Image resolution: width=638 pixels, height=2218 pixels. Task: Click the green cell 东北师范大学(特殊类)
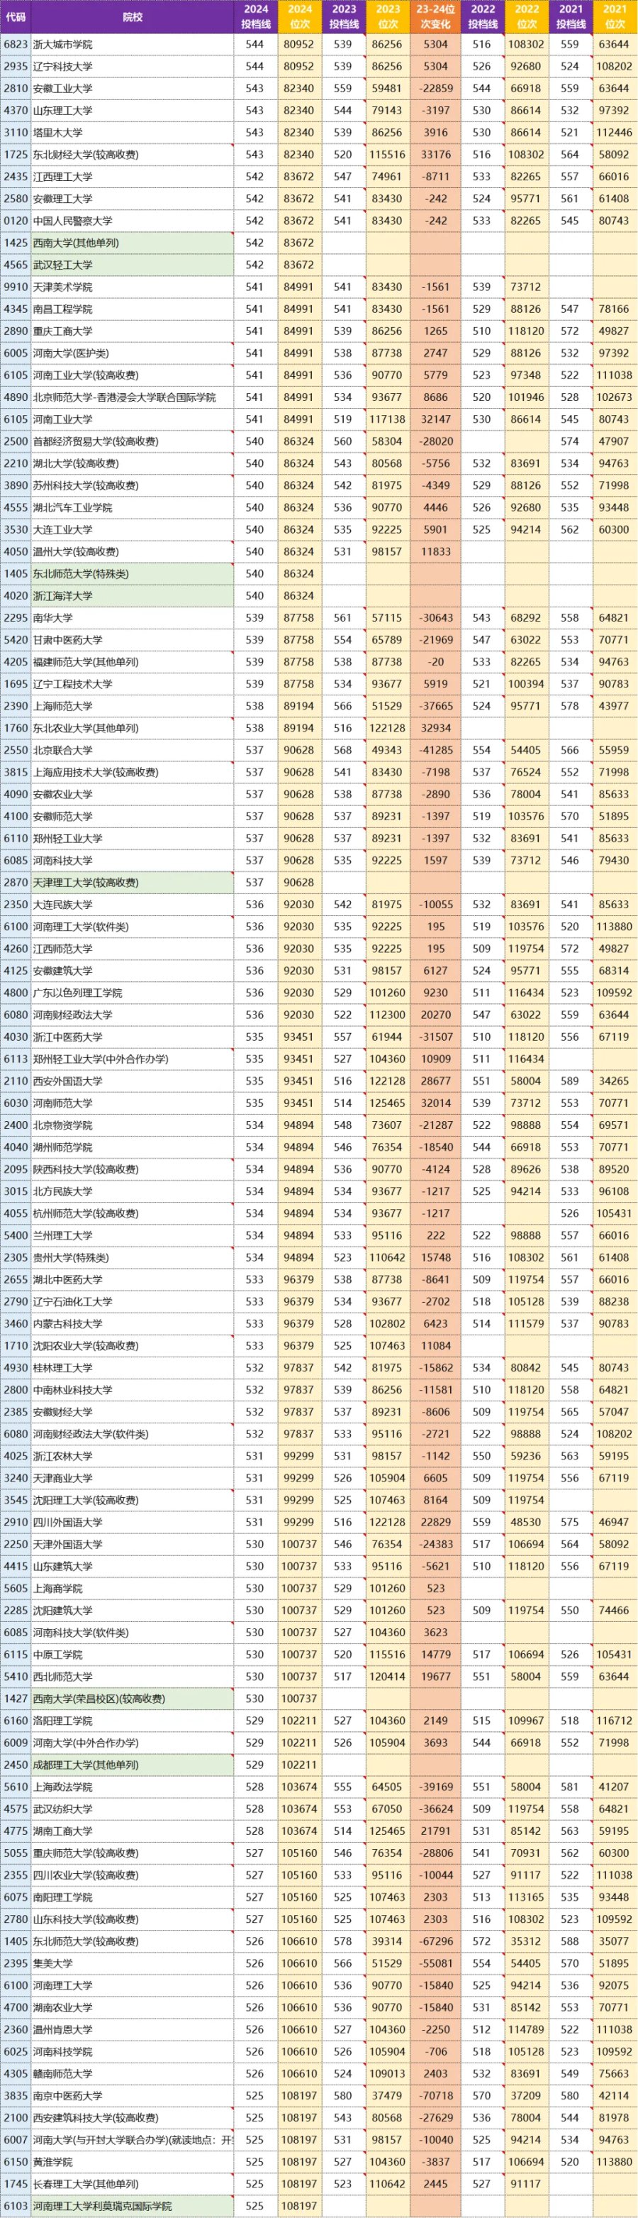[x=133, y=573]
